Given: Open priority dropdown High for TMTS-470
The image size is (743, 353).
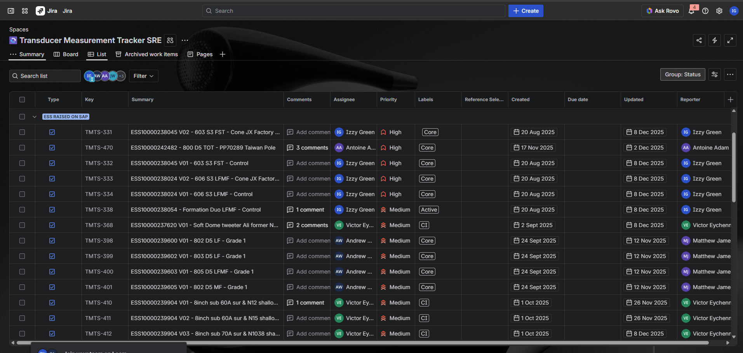Looking at the screenshot, I should tap(396, 148).
